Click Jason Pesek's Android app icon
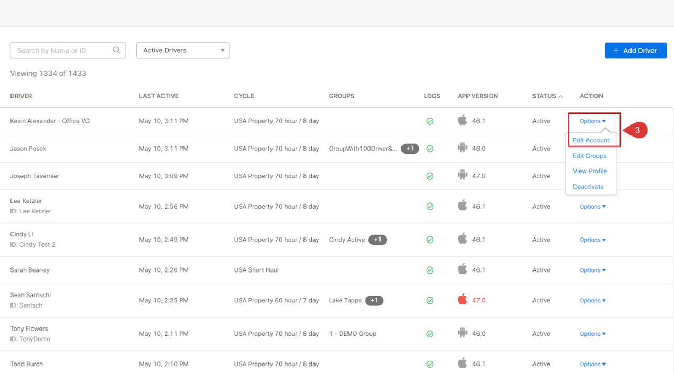Image resolution: width=674 pixels, height=374 pixels. pos(462,148)
